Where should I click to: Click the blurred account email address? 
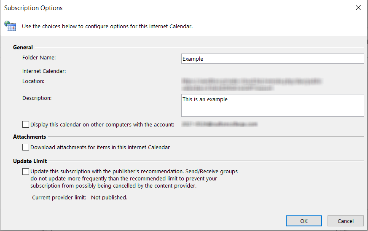pos(220,124)
